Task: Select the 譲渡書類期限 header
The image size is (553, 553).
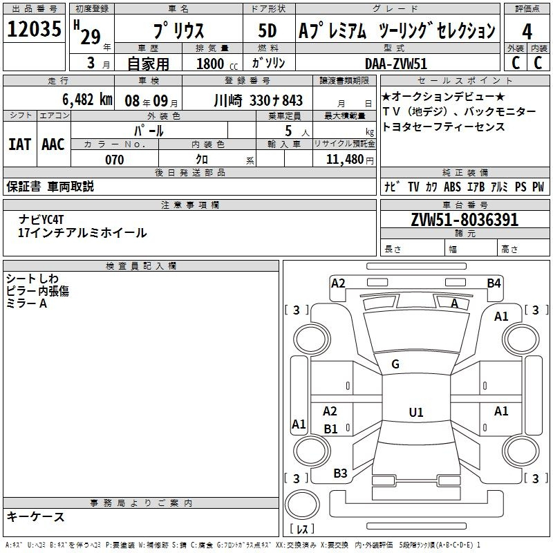Action: tap(344, 80)
